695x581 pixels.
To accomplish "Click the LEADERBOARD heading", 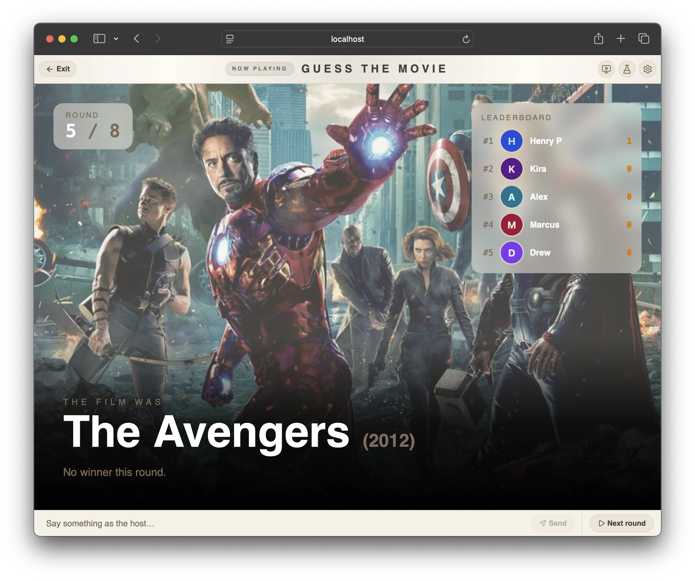I will coord(516,117).
